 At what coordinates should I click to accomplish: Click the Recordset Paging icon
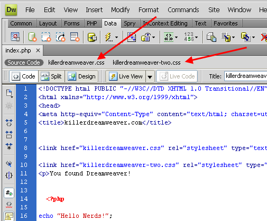click(169, 37)
